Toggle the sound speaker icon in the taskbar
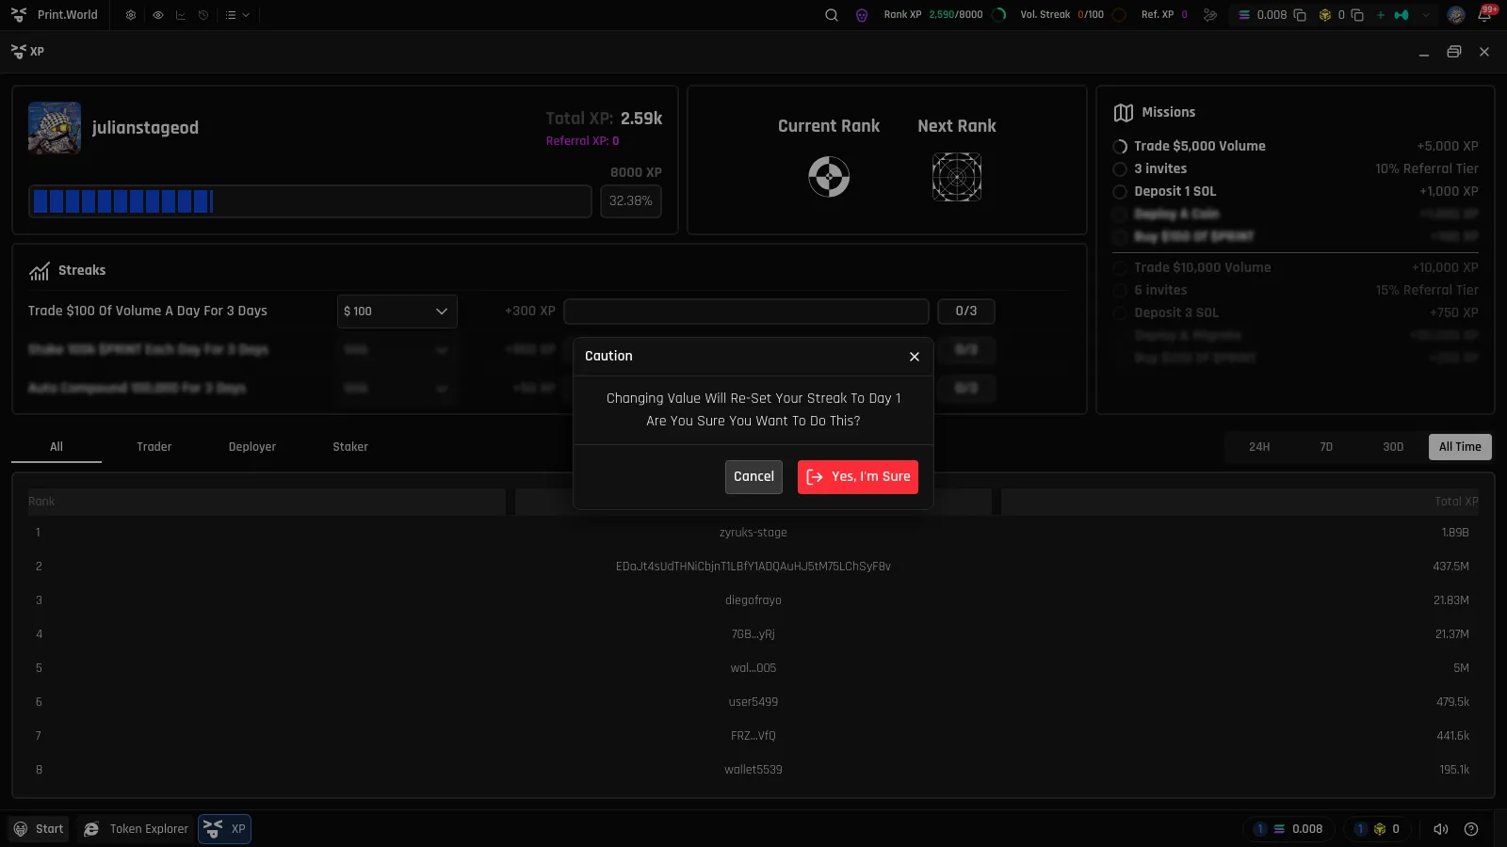 pos(1441,829)
